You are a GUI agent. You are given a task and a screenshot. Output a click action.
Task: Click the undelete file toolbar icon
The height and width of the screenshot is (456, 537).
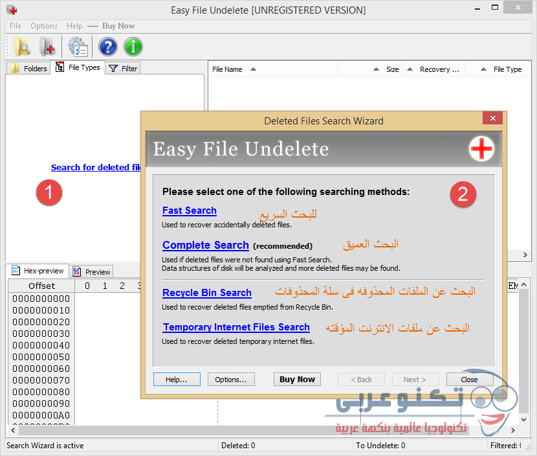pyautogui.click(x=47, y=47)
